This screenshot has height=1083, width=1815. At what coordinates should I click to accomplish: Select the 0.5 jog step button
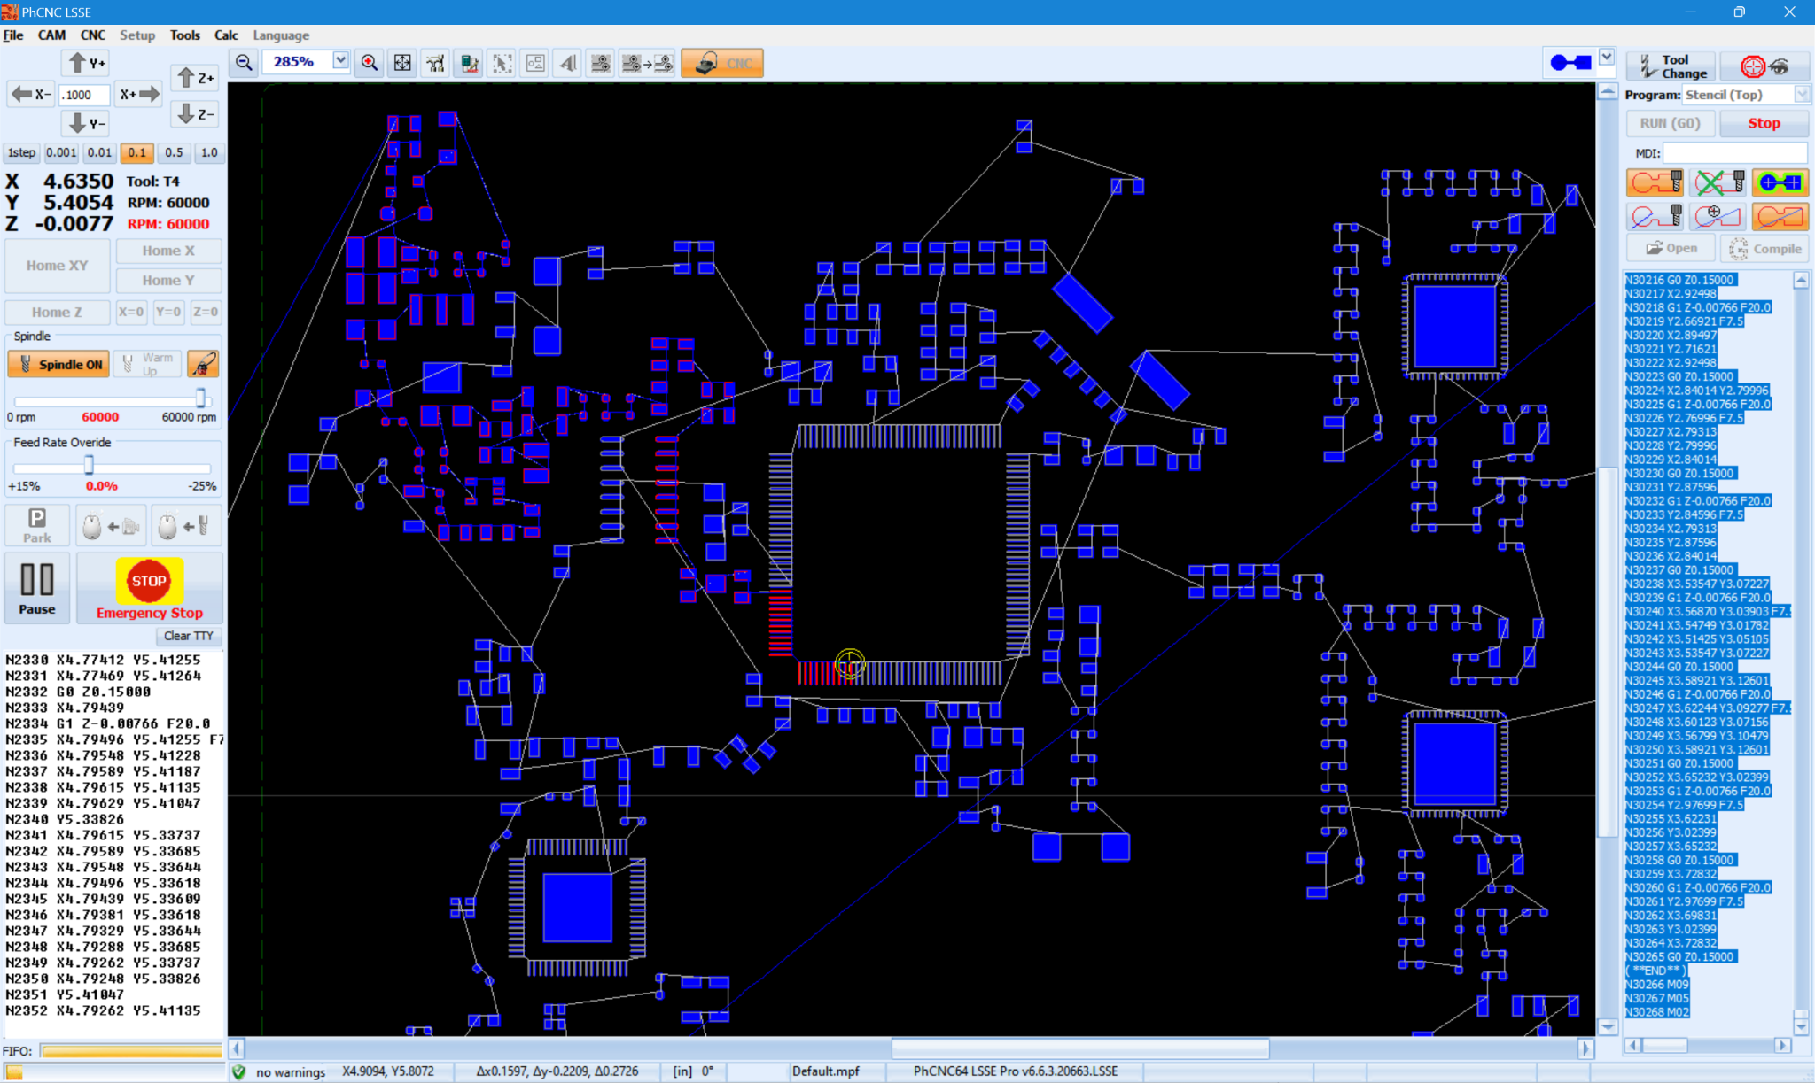point(174,152)
